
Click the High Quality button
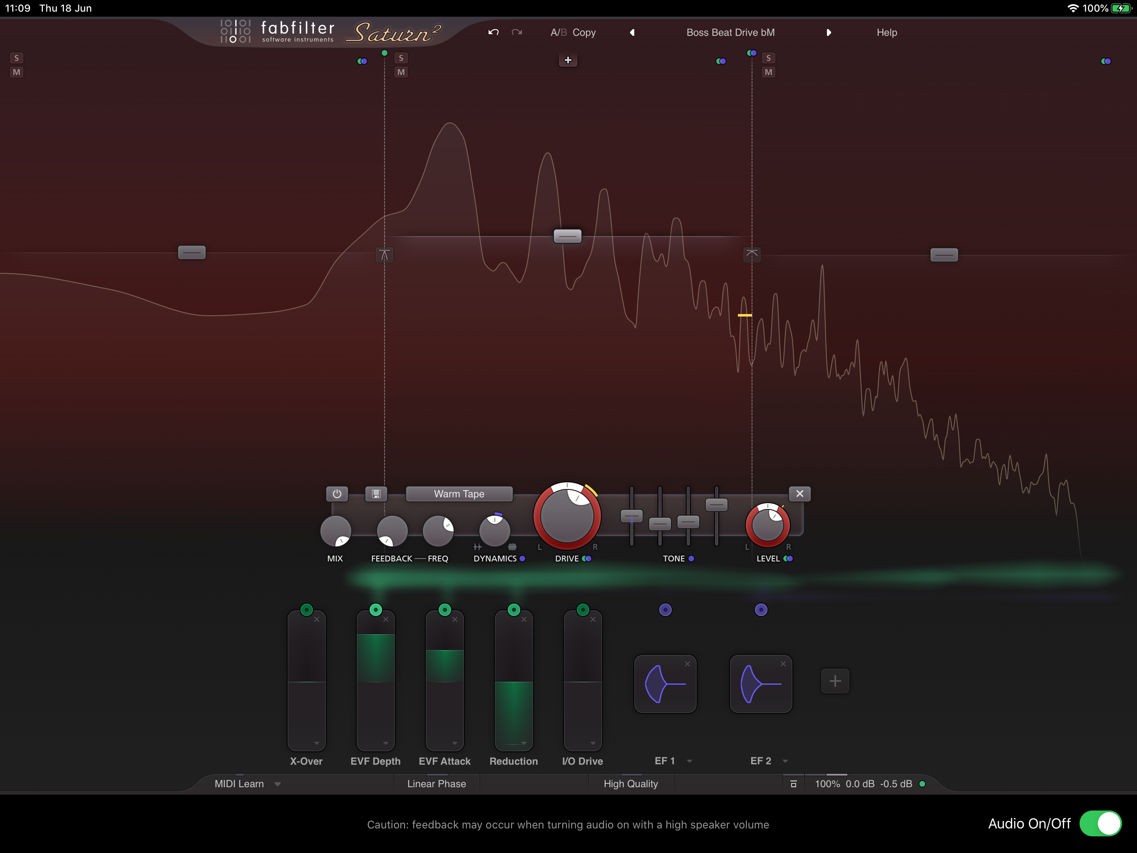(x=630, y=783)
